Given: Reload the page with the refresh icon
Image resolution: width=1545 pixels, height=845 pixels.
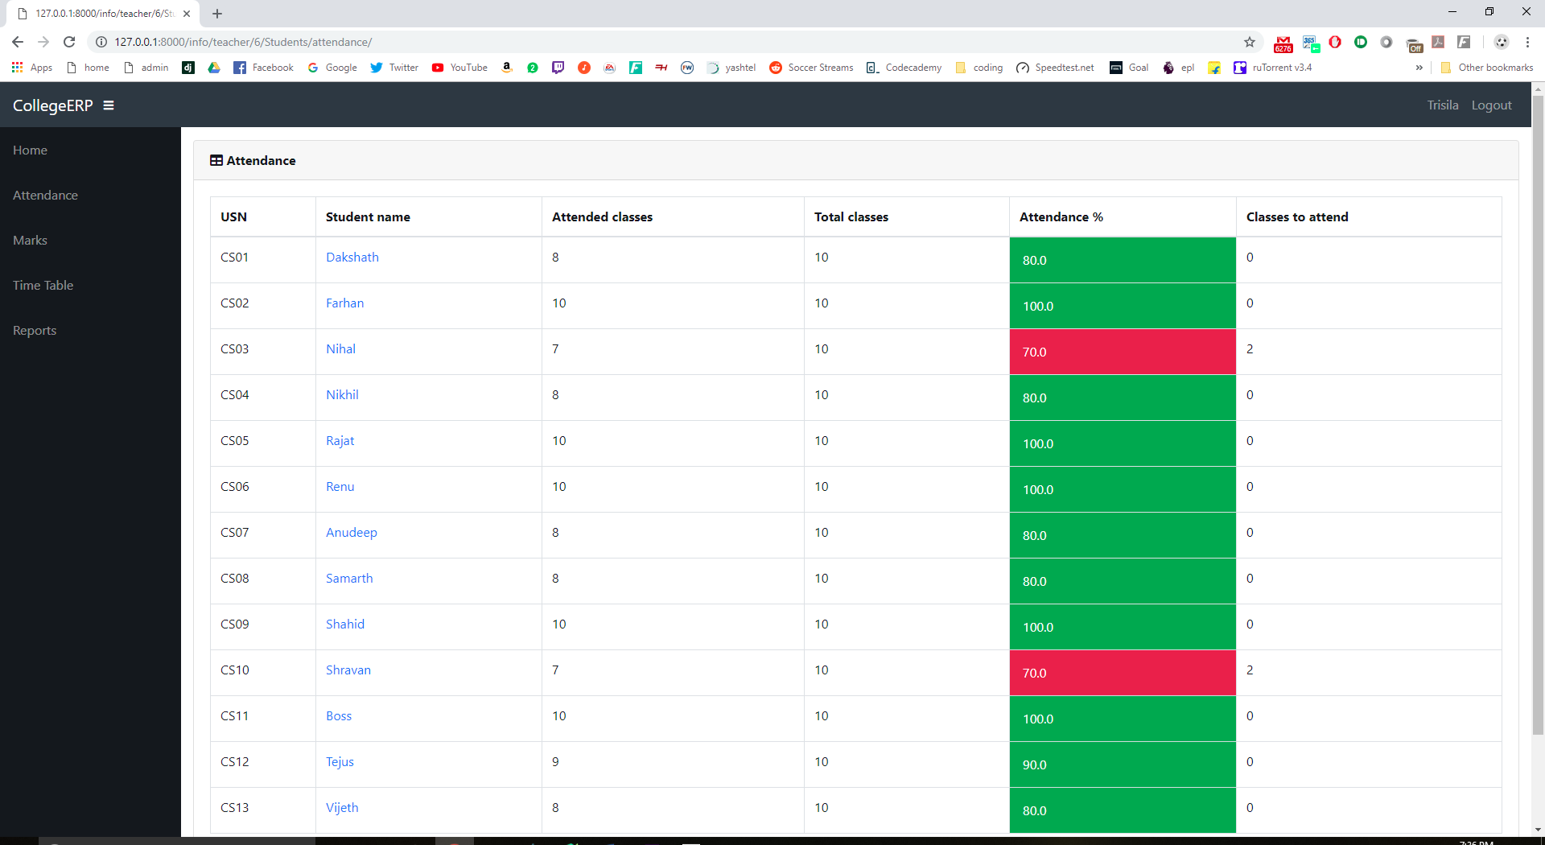Looking at the screenshot, I should (69, 42).
